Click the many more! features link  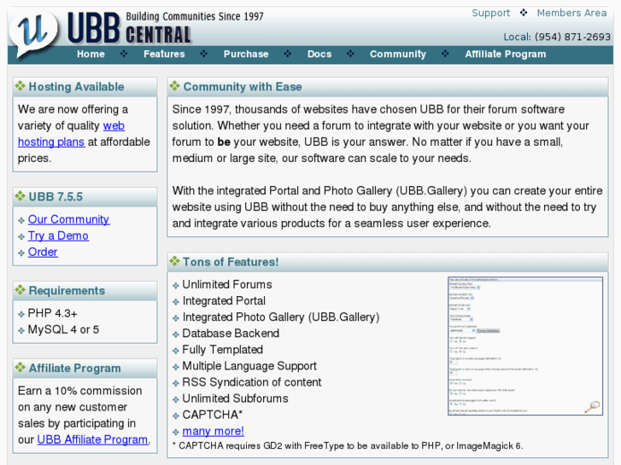click(213, 431)
